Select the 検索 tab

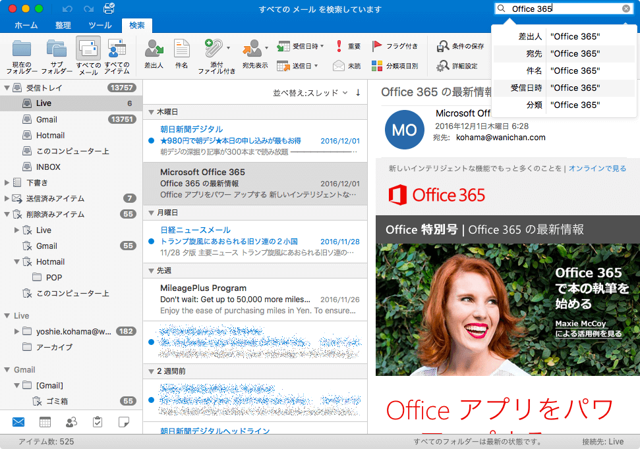click(136, 25)
